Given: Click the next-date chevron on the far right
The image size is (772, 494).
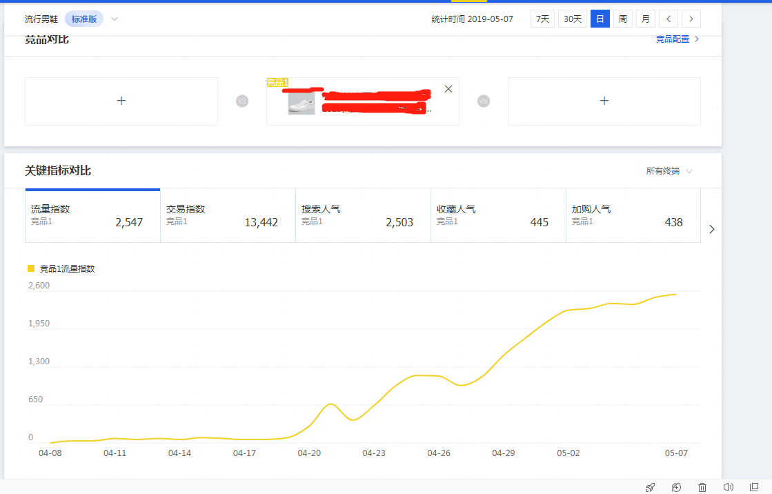Looking at the screenshot, I should coord(691,19).
